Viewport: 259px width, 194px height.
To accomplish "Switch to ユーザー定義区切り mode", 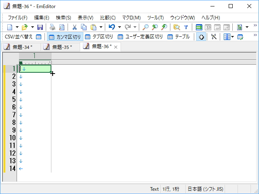I will [x=140, y=37].
